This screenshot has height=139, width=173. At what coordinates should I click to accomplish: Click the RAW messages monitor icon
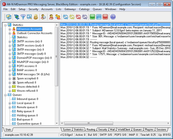tap(14, 74)
